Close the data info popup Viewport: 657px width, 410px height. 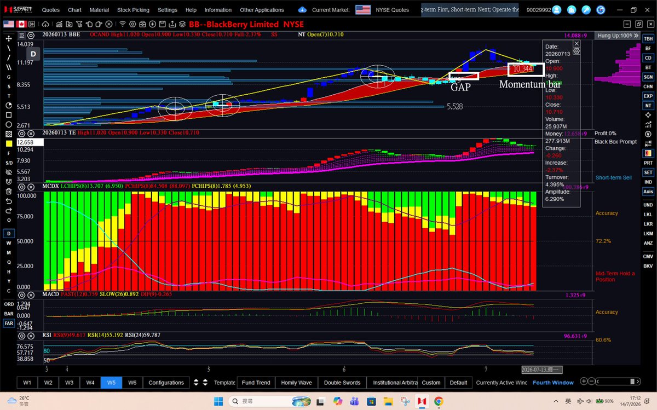click(576, 43)
